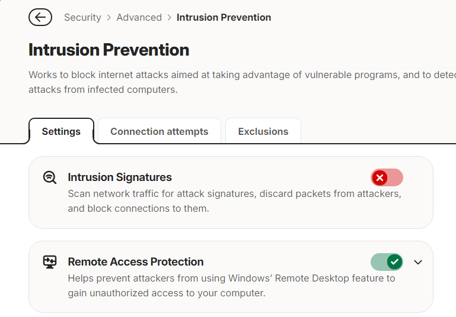Expand Remote Access Protection options chevron

(x=418, y=262)
